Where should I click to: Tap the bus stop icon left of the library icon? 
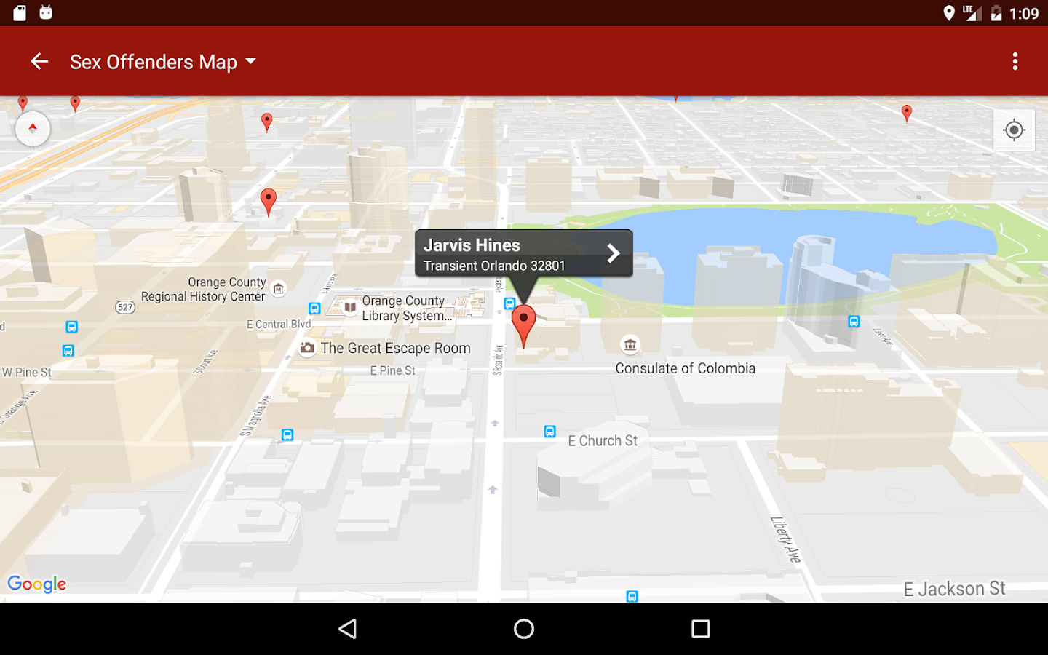(314, 309)
